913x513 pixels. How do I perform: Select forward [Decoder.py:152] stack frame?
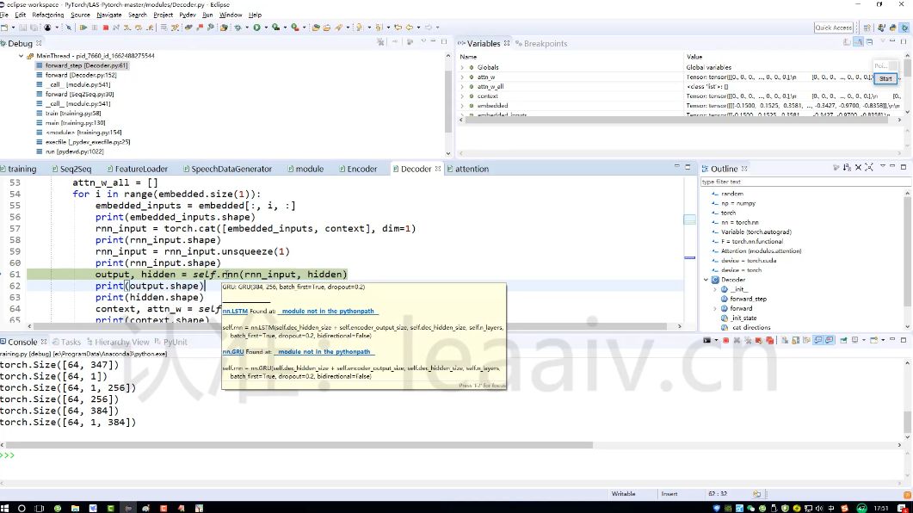(x=81, y=75)
